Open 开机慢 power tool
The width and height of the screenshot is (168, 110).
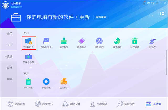pos(152,43)
